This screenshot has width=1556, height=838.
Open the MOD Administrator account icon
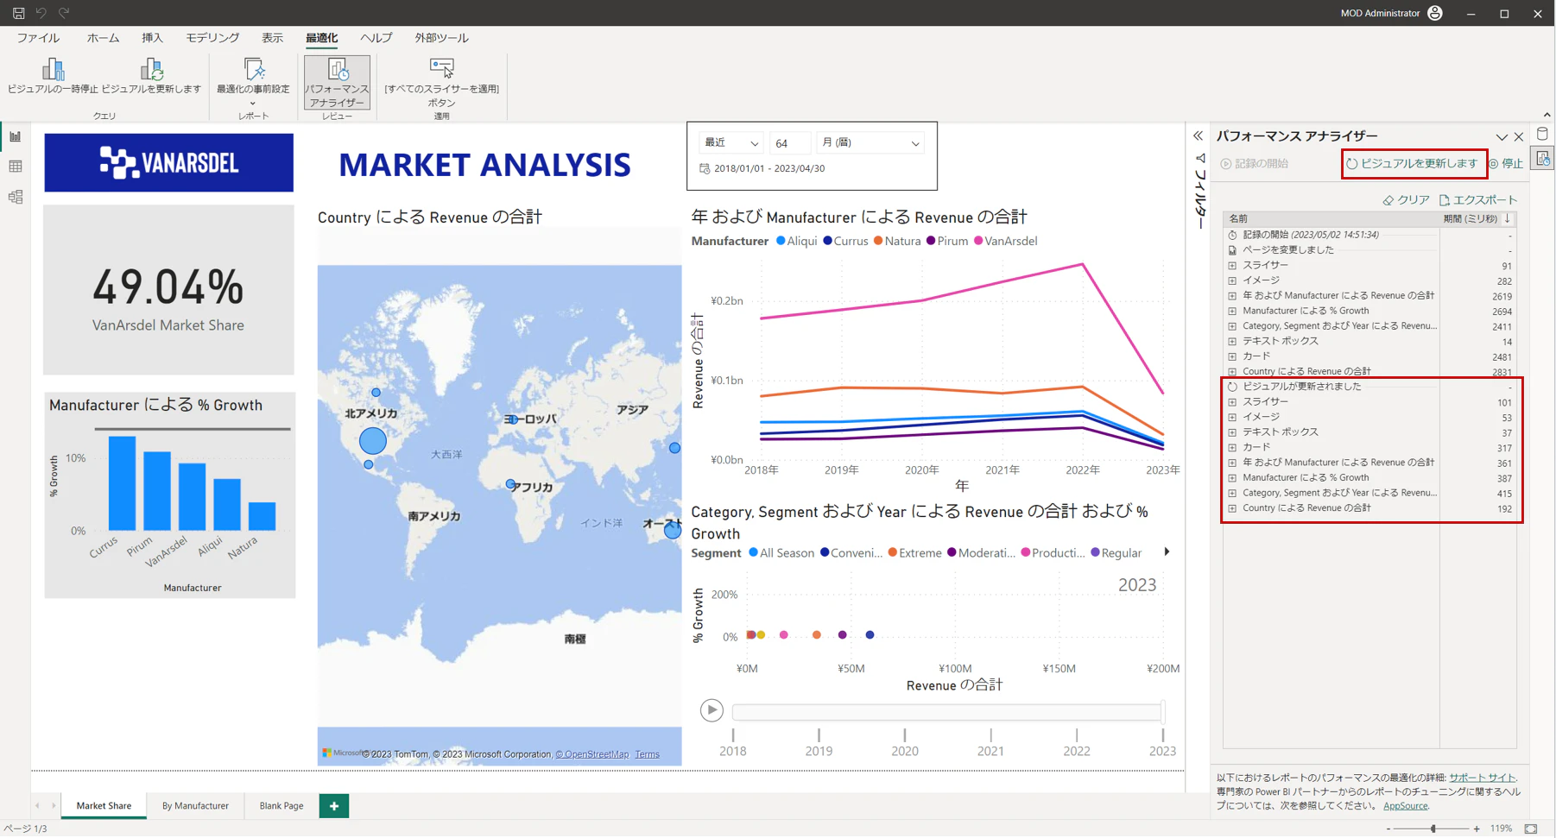coord(1435,13)
